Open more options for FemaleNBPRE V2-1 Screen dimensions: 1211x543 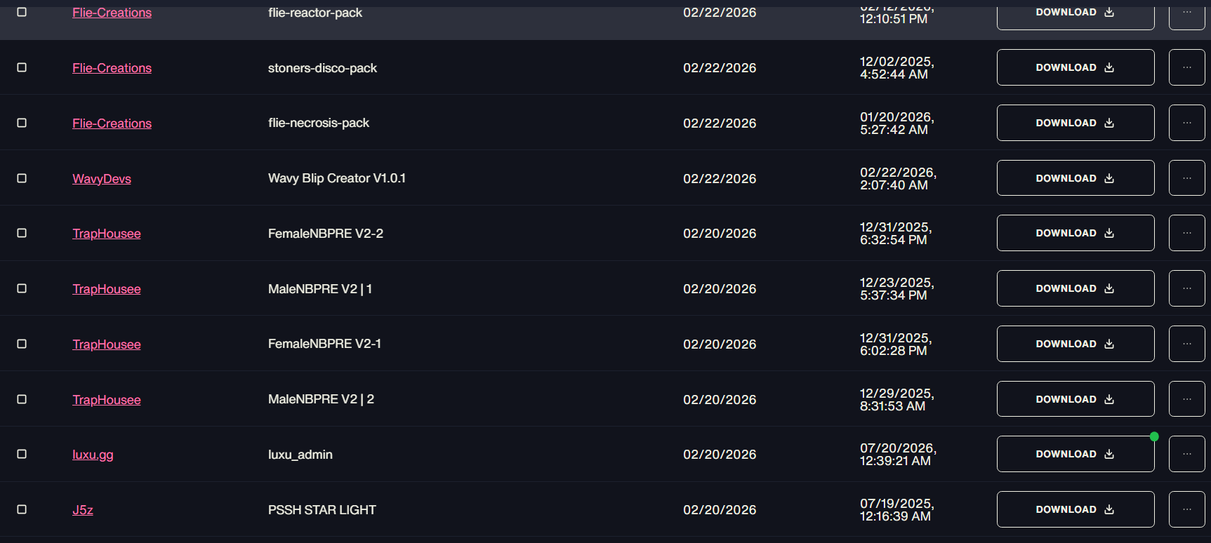click(x=1186, y=344)
